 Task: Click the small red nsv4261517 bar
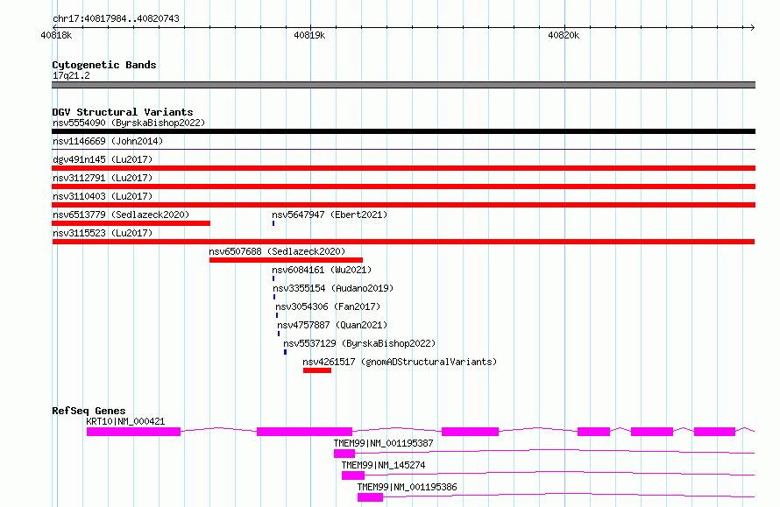tap(317, 370)
